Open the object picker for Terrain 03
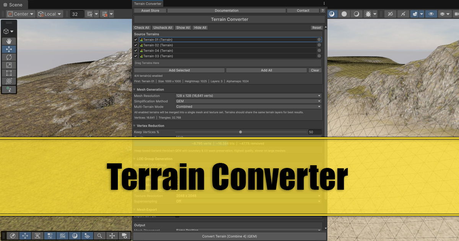459x241 pixels. tap(319, 56)
